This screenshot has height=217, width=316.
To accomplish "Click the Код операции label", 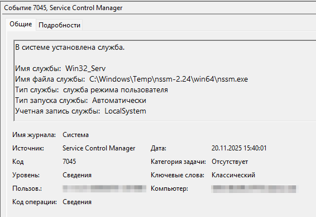I will point(35,202).
